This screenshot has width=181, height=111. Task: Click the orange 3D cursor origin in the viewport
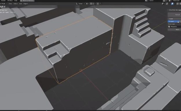click(81, 70)
